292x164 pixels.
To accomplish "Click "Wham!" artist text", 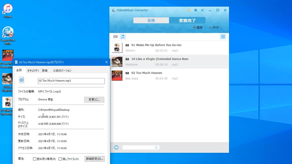I will click(x=130, y=51).
